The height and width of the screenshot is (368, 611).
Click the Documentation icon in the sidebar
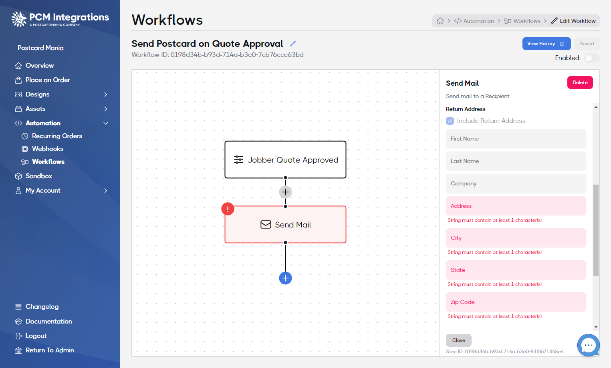coord(18,322)
